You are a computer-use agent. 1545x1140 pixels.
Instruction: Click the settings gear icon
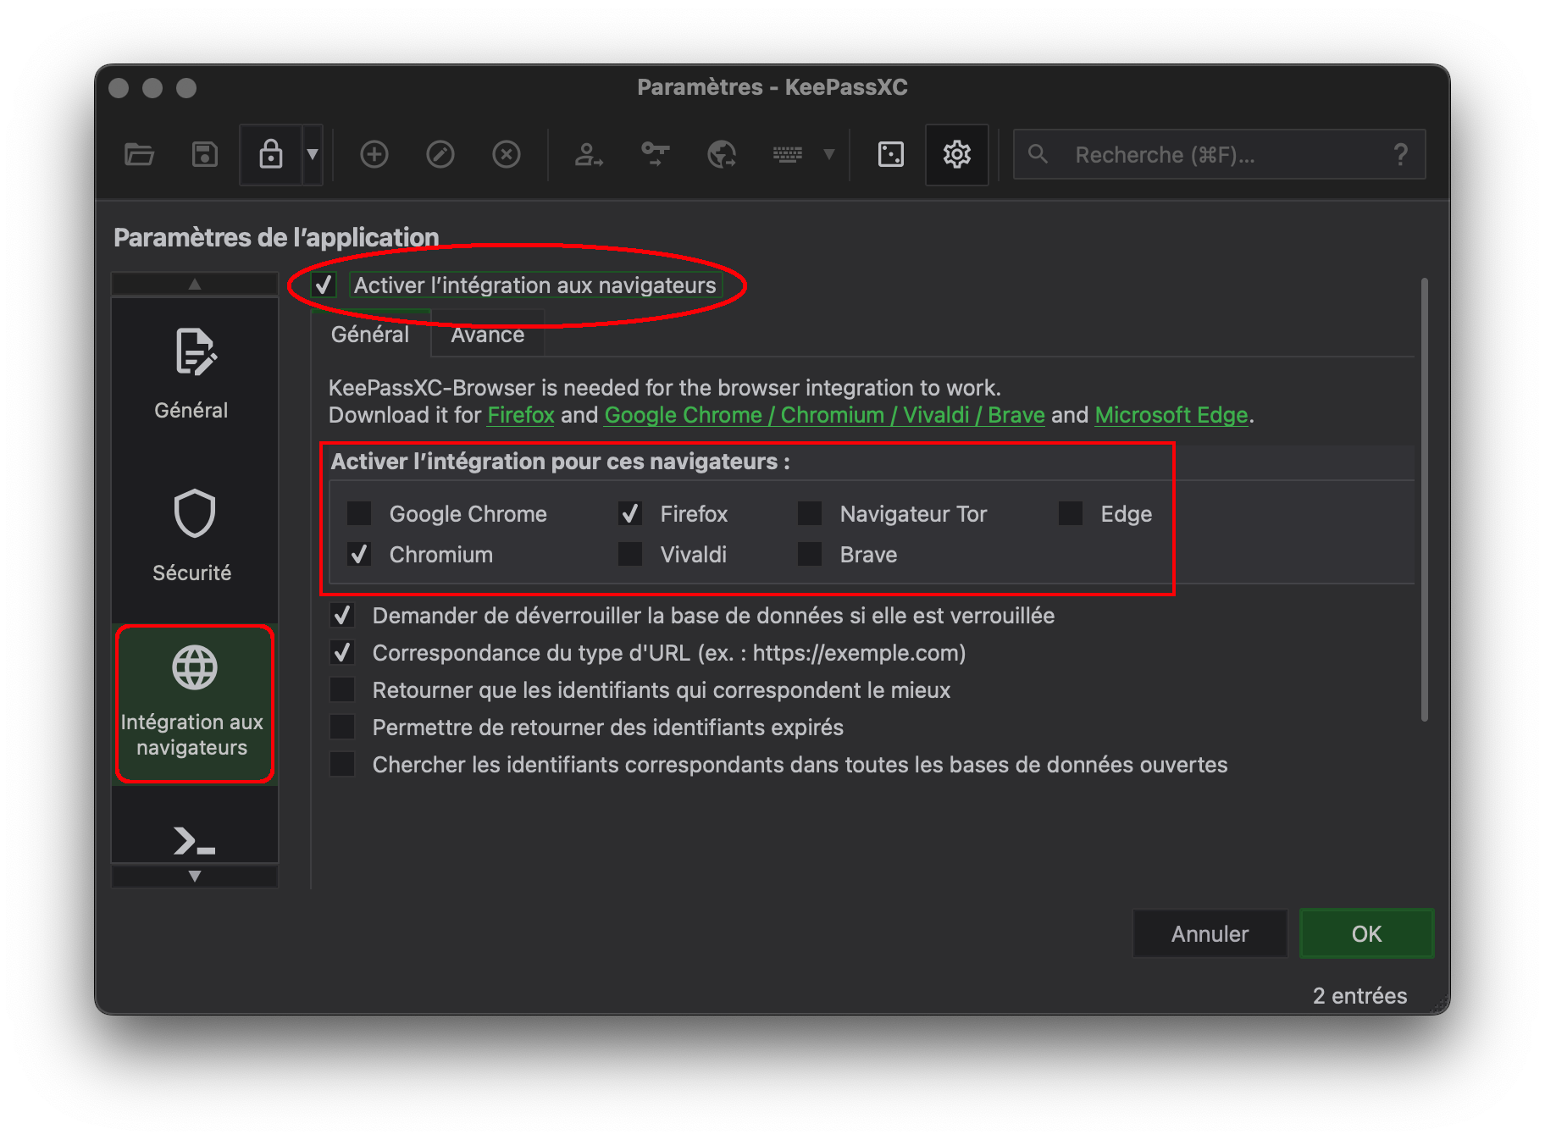pos(957,154)
